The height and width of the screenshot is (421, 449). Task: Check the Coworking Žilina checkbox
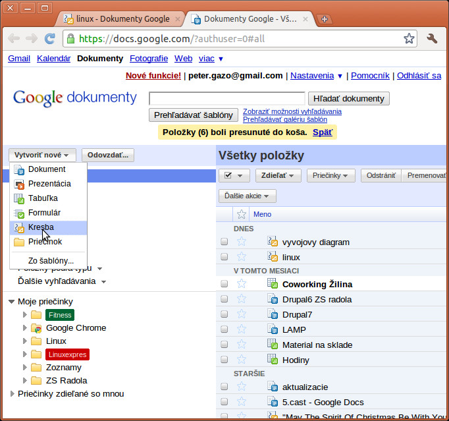pyautogui.click(x=224, y=284)
